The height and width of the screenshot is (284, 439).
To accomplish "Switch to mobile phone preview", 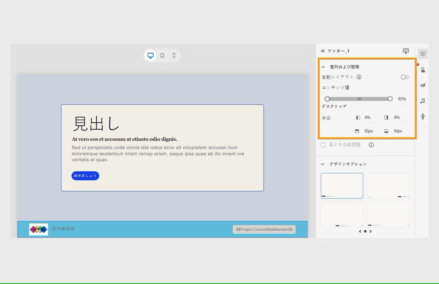I will click(x=174, y=56).
